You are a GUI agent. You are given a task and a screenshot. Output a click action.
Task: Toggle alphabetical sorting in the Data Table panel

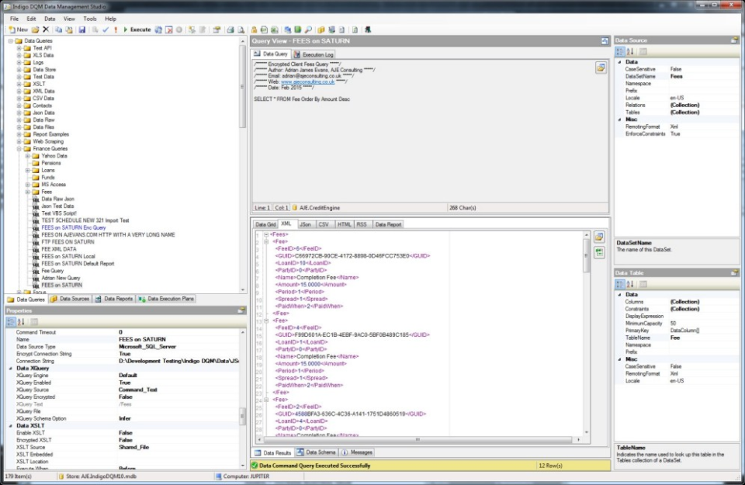click(630, 284)
